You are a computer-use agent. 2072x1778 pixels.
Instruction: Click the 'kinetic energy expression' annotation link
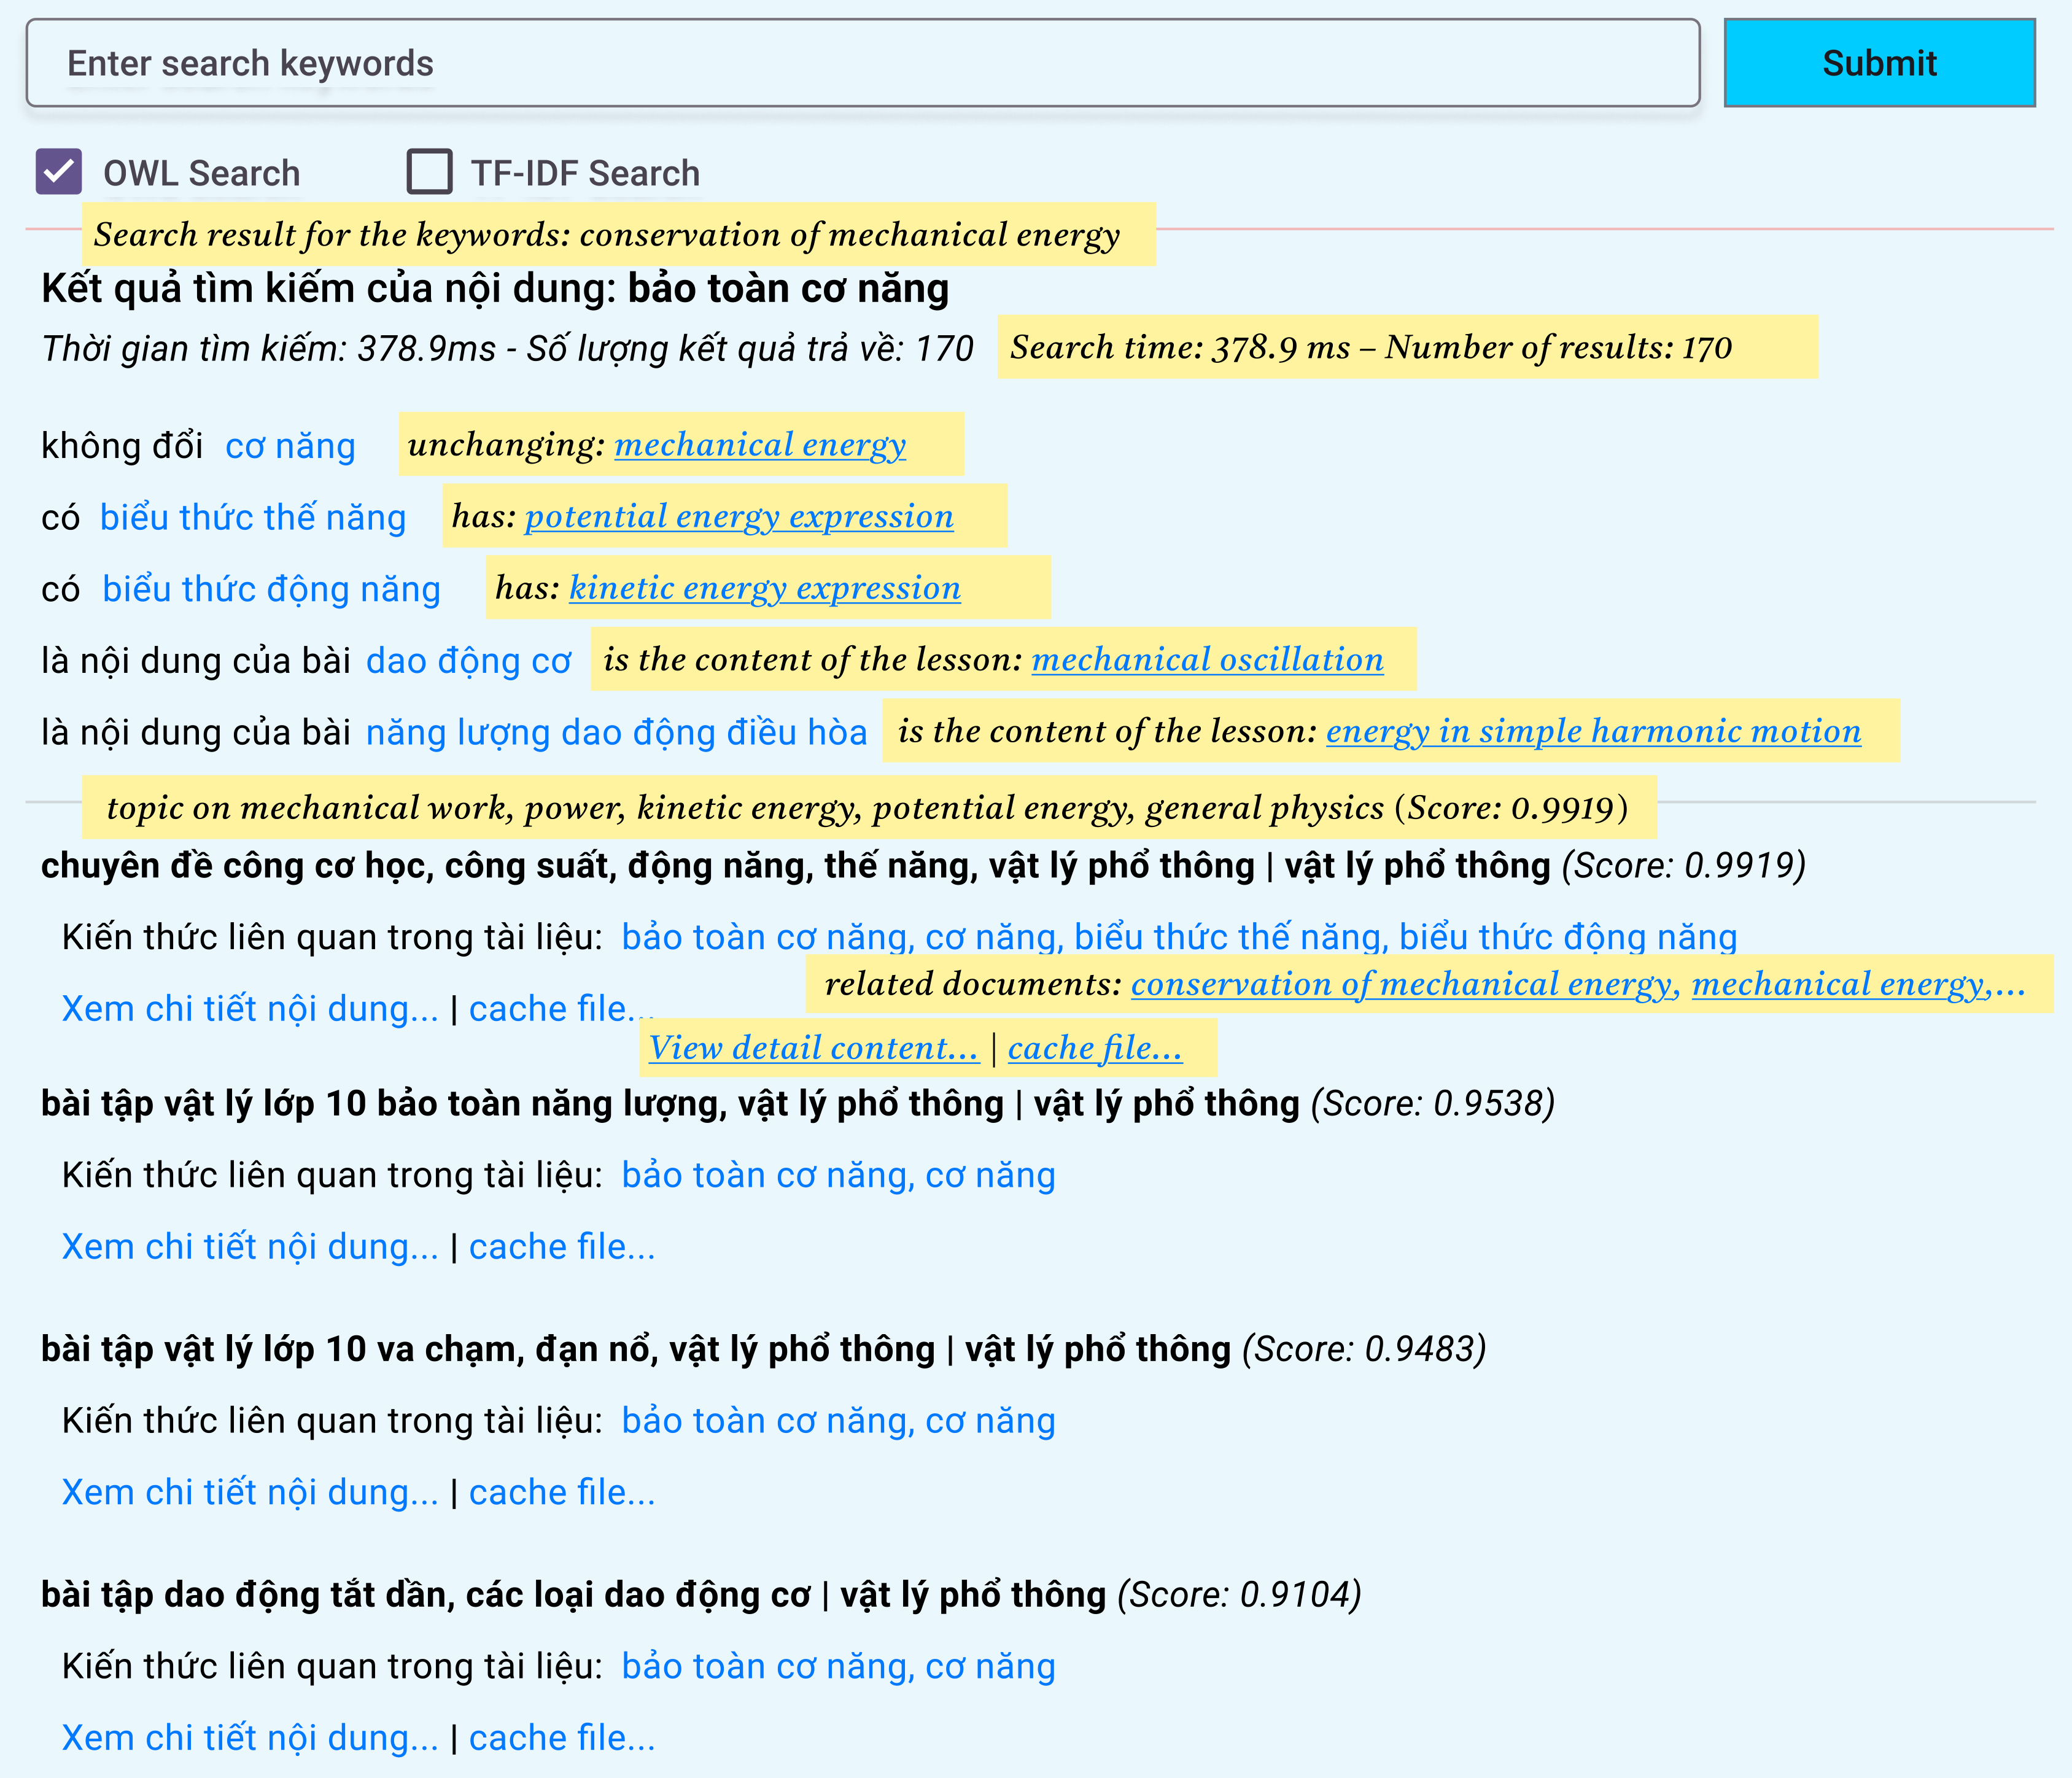tap(765, 588)
